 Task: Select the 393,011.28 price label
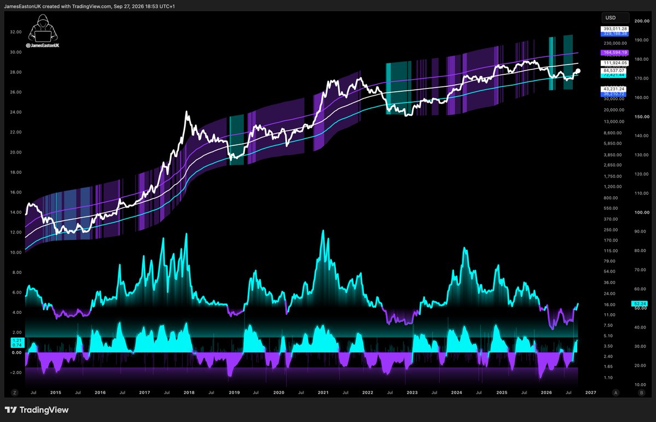coord(615,28)
